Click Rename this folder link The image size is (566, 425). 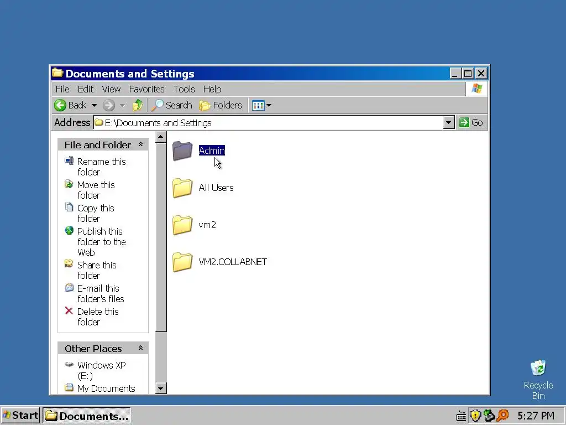(102, 167)
